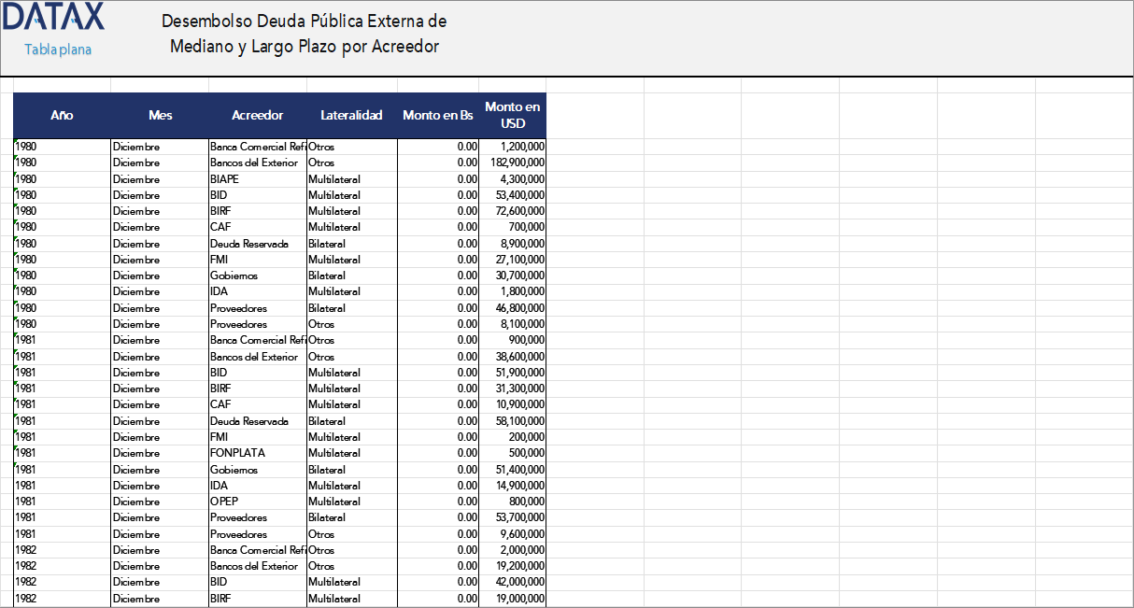Click the first Diciembre cell
Viewport: 1134px width, 608px height.
(x=135, y=147)
